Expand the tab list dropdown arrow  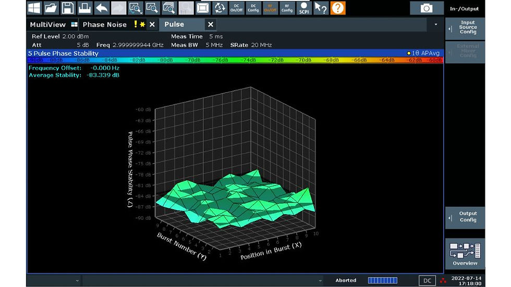pos(436,24)
